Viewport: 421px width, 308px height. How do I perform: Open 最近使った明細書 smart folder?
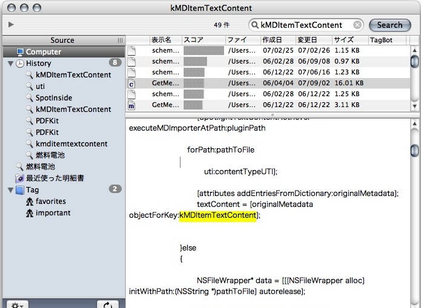(55, 178)
